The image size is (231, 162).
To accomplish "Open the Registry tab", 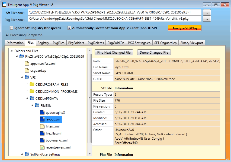I will click(x=43, y=43).
